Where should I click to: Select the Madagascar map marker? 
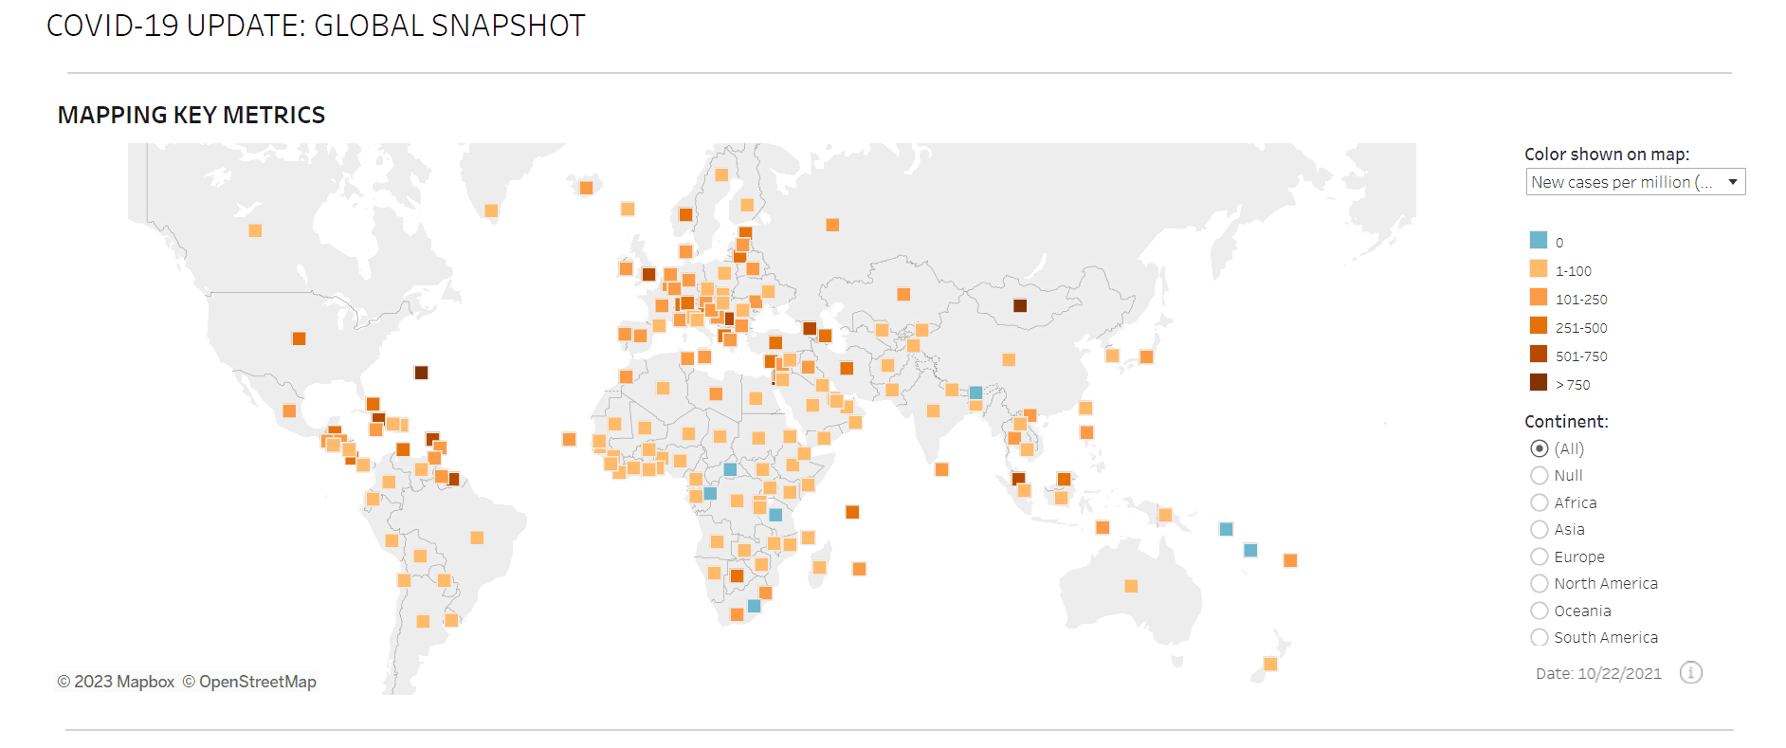(x=819, y=567)
